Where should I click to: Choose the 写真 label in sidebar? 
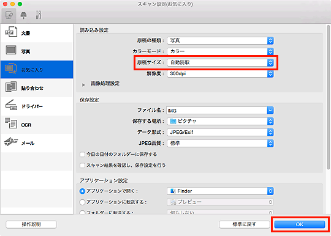coord(26,51)
